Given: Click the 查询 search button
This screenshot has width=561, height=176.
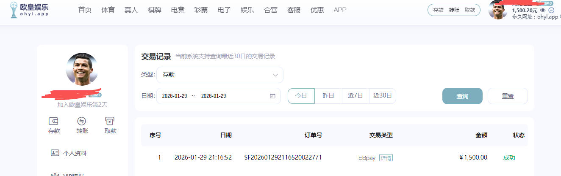Looking at the screenshot, I should tap(462, 96).
